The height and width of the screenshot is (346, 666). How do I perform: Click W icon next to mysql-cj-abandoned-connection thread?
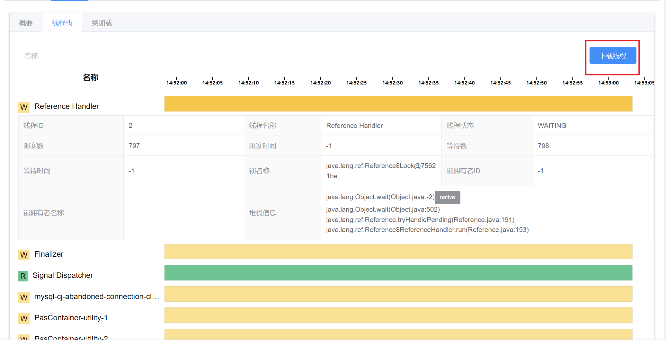pyautogui.click(x=24, y=297)
